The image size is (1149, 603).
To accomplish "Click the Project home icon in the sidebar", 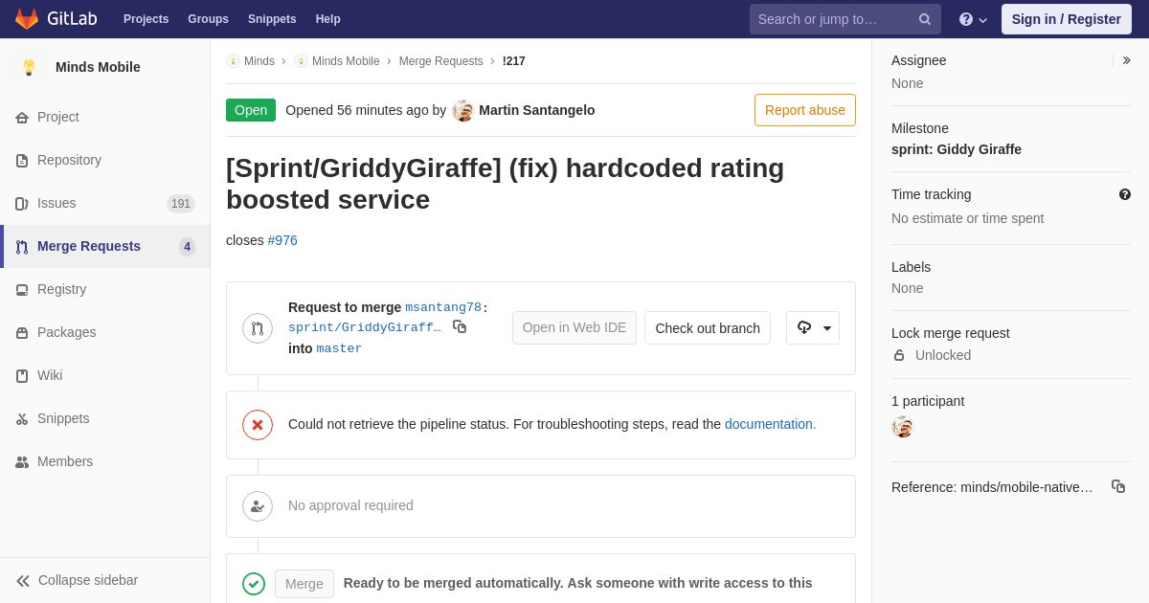I will [22, 118].
